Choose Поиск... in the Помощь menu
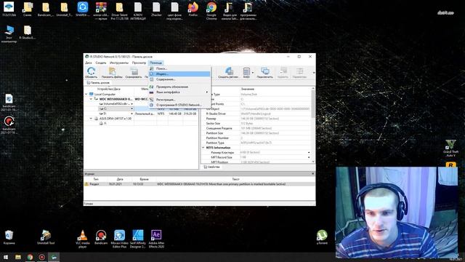The width and height of the screenshot is (465, 262). tap(179, 68)
